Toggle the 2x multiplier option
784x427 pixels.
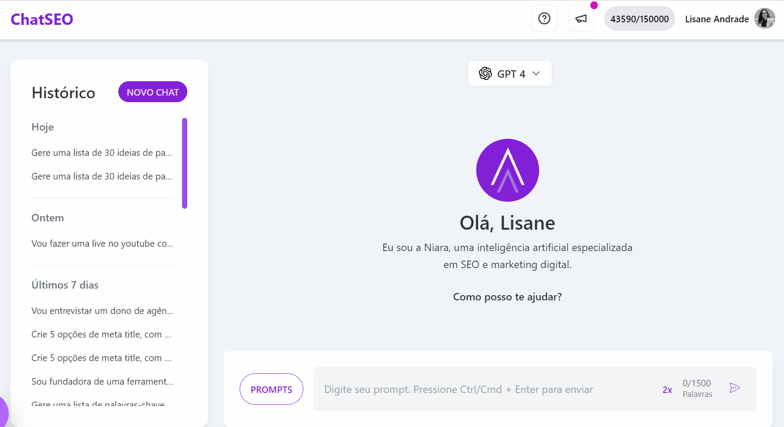(667, 390)
